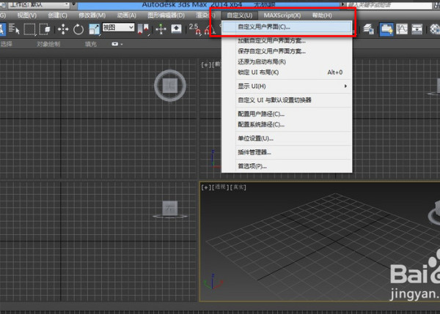440x314 pixels.
Task: Toggle the highlighted Graphite ribbon icon
Action: coord(386,29)
